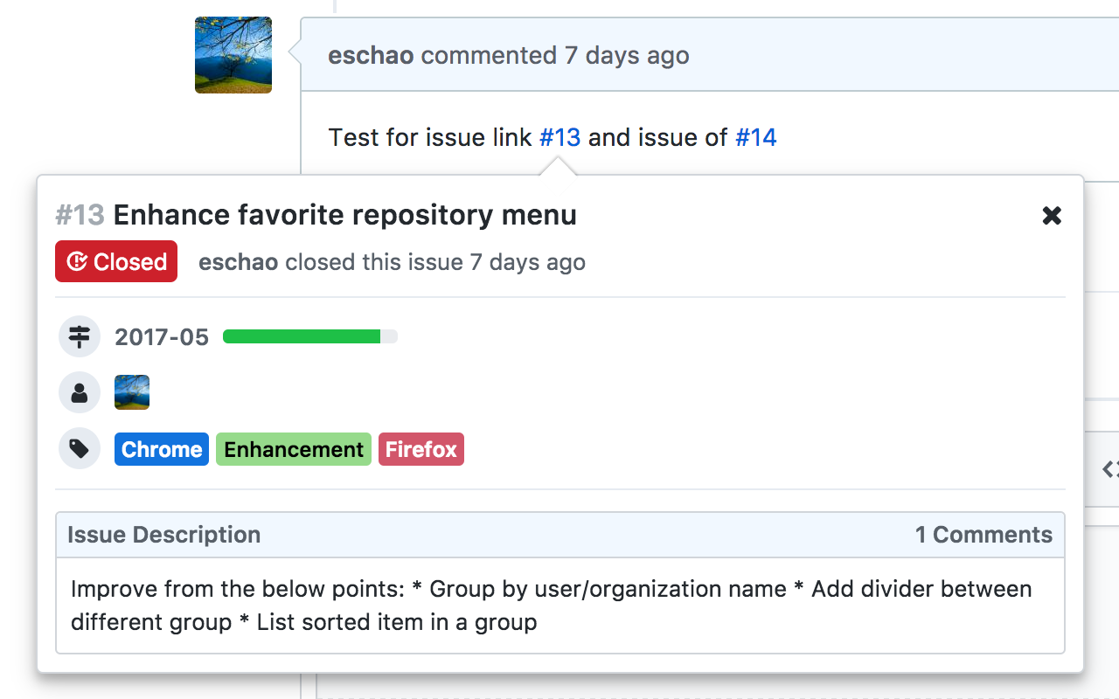Select the Firefox label
This screenshot has height=699, width=1119.
coord(421,449)
